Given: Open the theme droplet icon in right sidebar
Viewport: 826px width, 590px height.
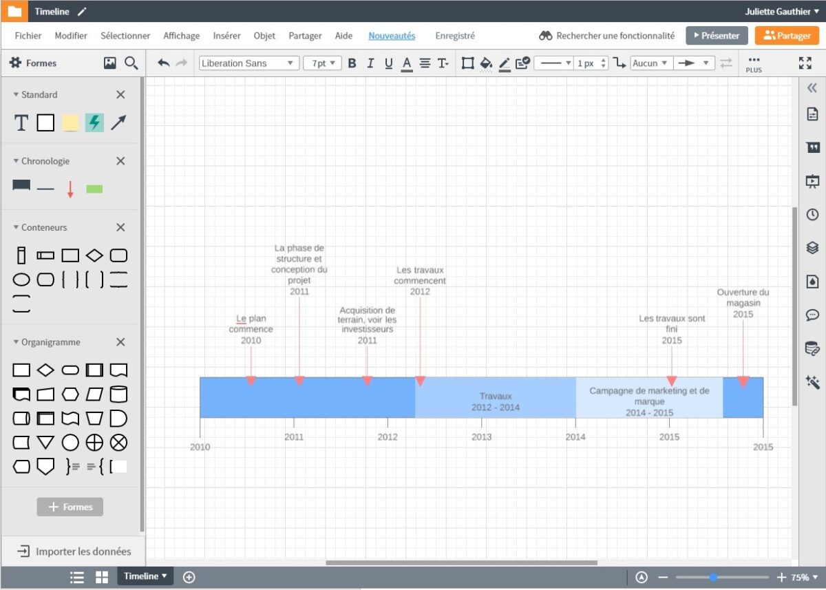Looking at the screenshot, I should 812,282.
